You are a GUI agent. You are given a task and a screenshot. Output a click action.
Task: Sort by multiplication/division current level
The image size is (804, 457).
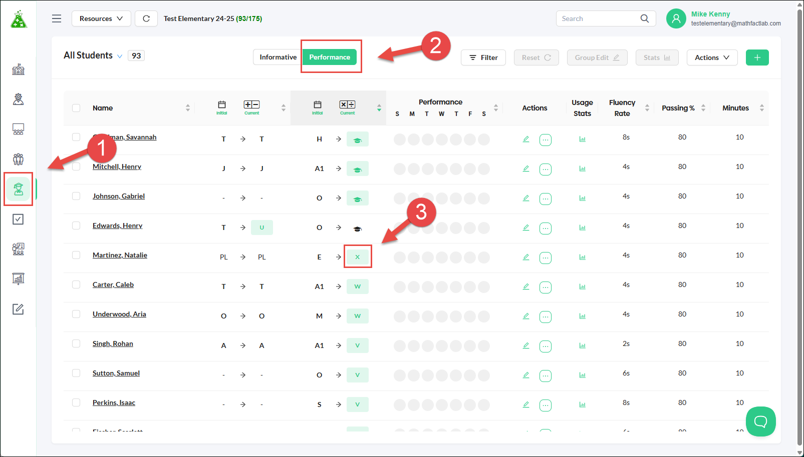[x=379, y=108]
